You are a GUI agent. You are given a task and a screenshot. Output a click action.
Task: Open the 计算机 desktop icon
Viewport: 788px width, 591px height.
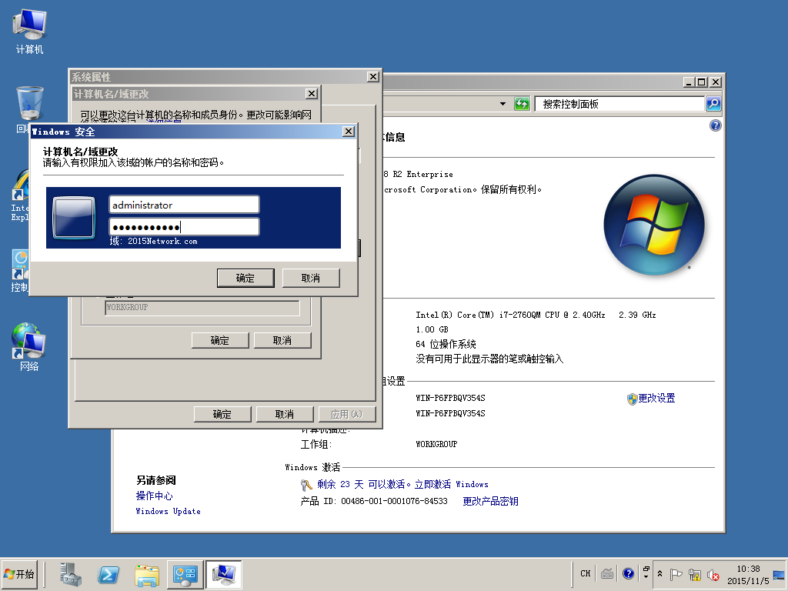point(29,32)
